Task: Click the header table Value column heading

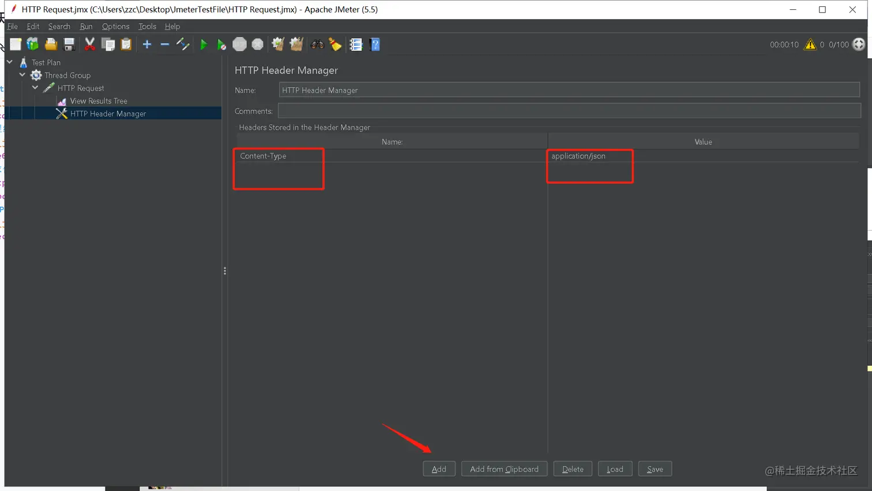Action: (x=703, y=142)
